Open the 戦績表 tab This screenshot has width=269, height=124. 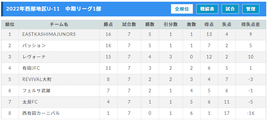coord(207,9)
